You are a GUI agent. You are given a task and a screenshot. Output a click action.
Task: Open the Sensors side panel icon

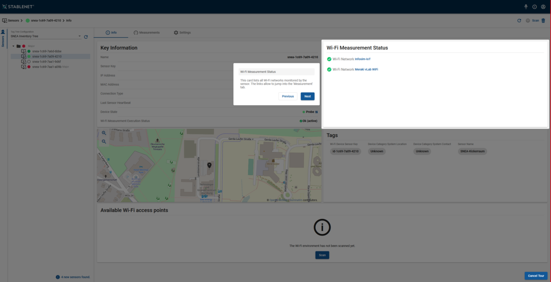(3, 32)
